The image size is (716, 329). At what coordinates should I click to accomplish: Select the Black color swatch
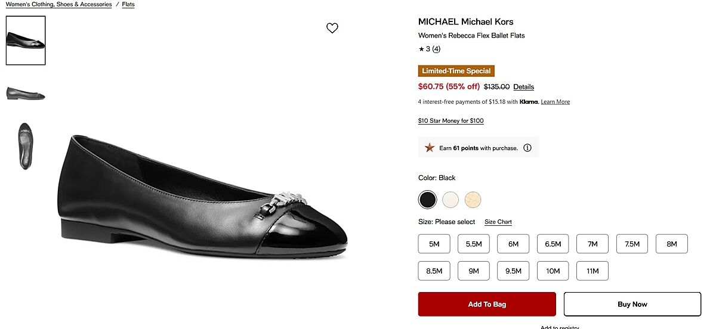[x=428, y=200]
